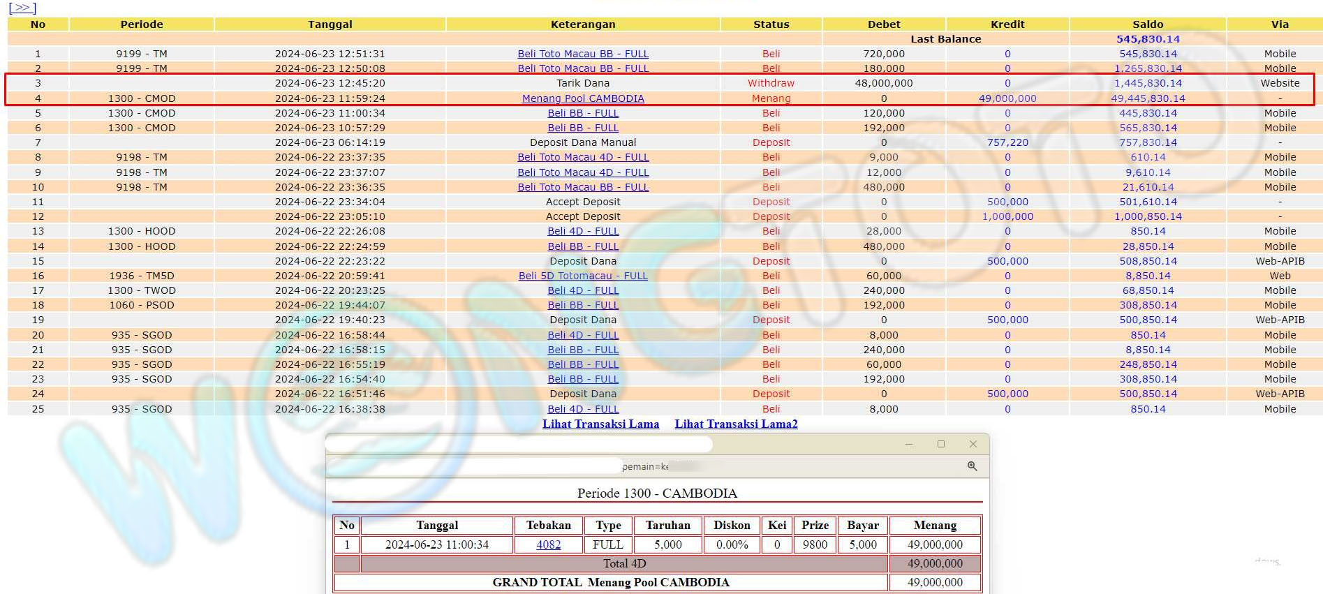Open Lihat Transaksi Lama link

pyautogui.click(x=600, y=424)
